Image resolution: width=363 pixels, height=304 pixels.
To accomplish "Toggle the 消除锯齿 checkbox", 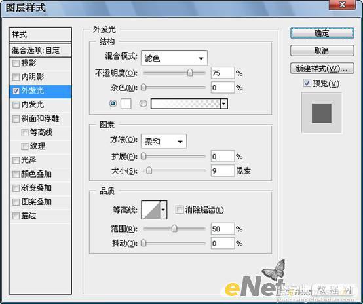I will tap(180, 210).
